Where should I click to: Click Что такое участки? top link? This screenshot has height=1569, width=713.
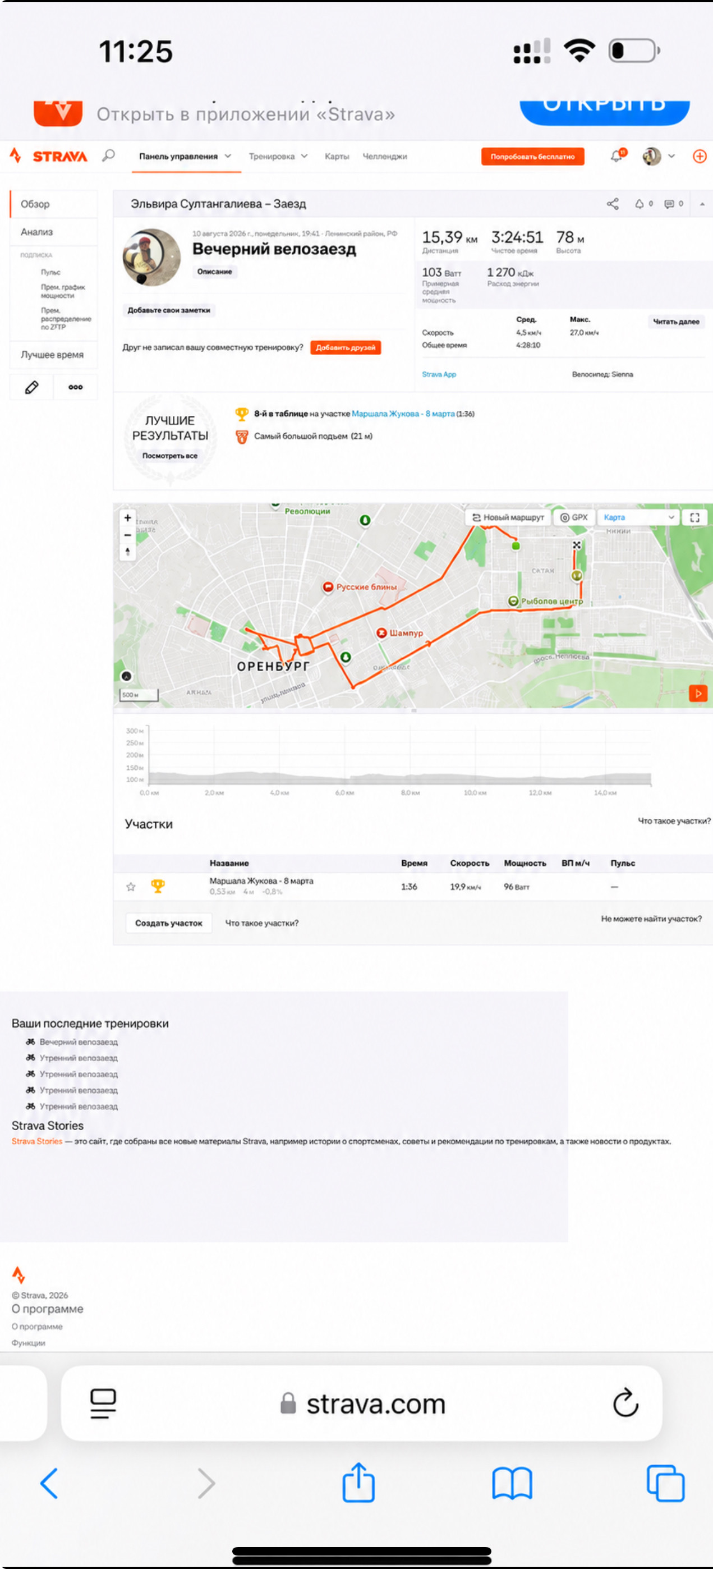coord(674,821)
